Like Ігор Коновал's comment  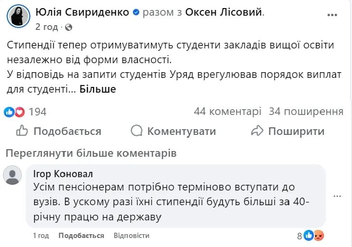pos(81,236)
